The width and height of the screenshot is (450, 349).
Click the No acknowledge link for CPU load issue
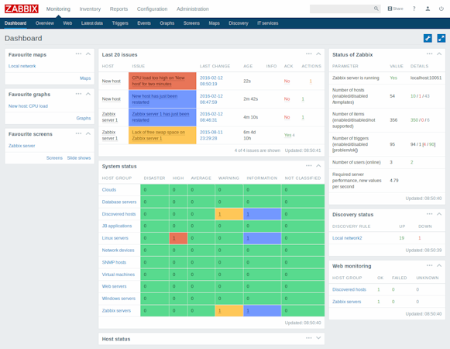tap(287, 81)
